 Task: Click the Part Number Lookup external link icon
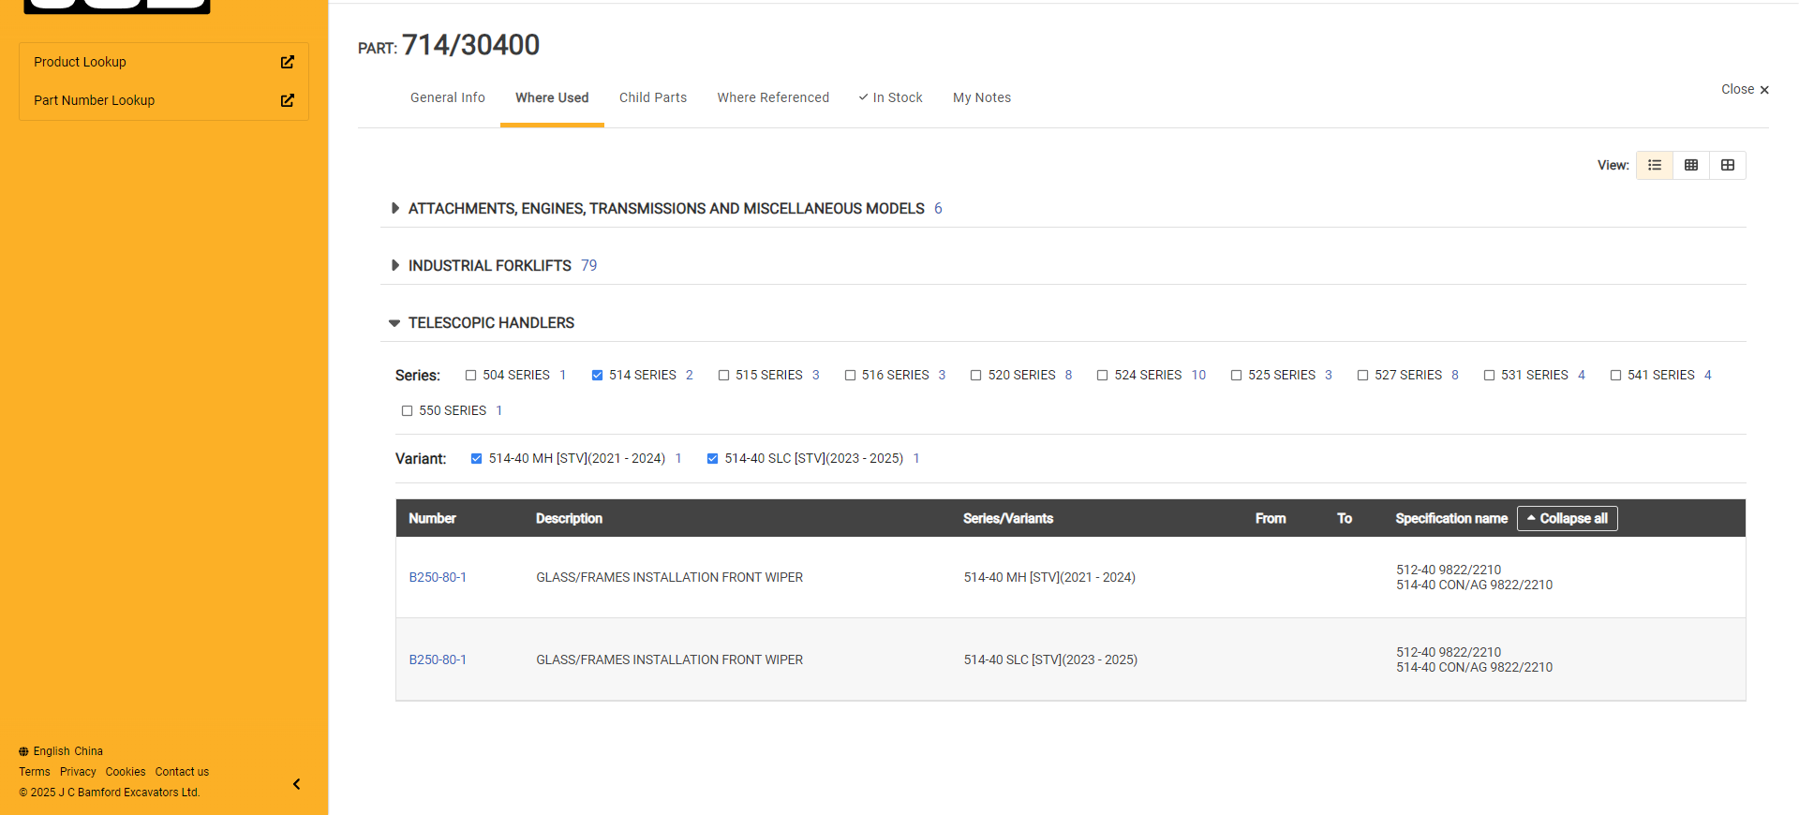[x=287, y=100]
